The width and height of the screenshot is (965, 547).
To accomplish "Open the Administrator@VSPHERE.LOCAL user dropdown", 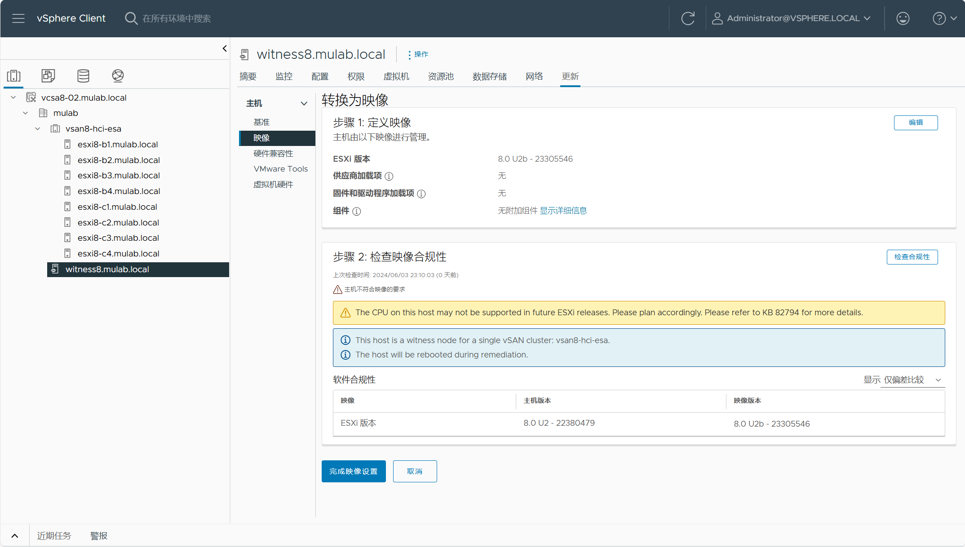I will tap(792, 18).
